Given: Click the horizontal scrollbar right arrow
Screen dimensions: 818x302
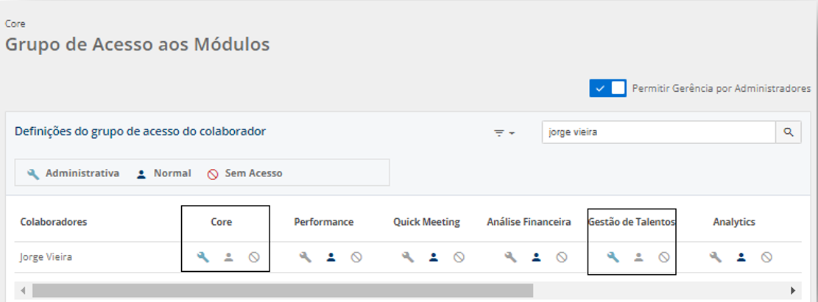Looking at the screenshot, I should pos(793,290).
